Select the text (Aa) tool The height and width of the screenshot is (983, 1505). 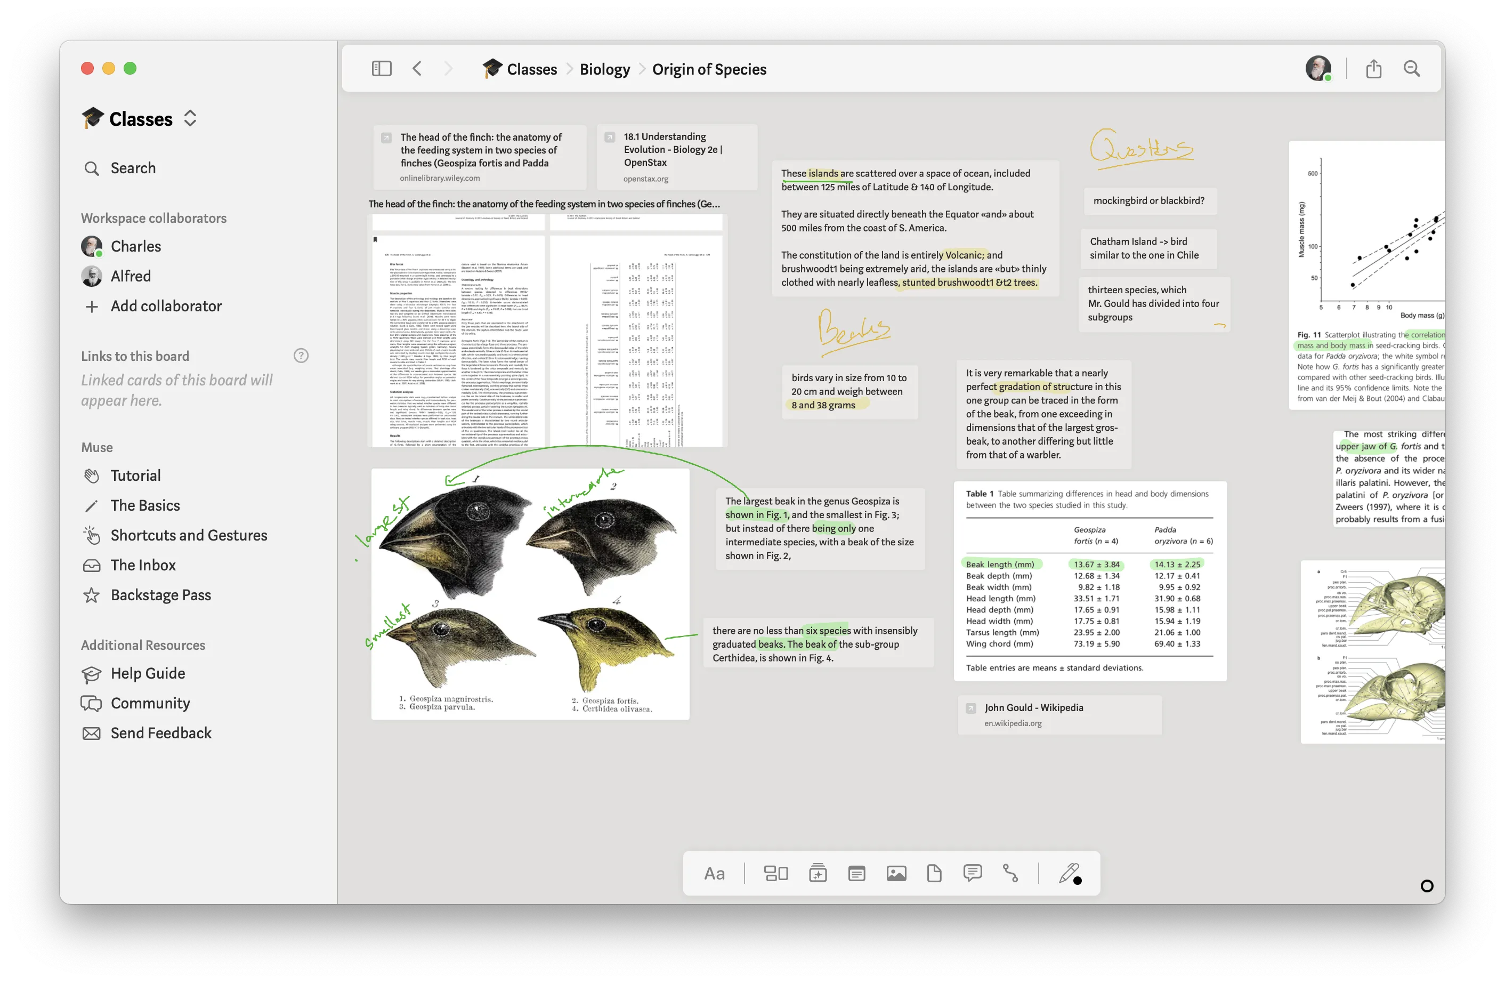point(714,873)
